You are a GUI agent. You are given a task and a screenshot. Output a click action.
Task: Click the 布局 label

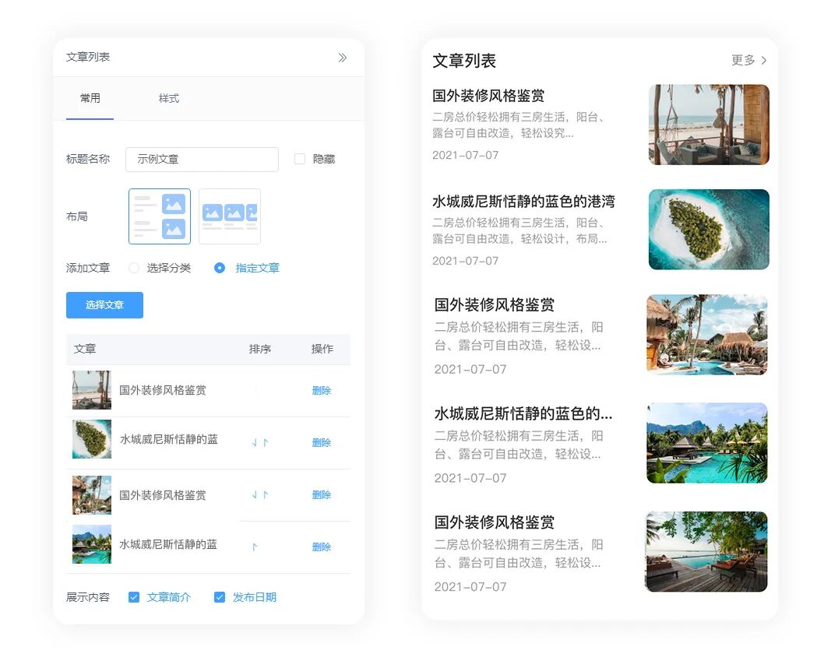pyautogui.click(x=77, y=216)
